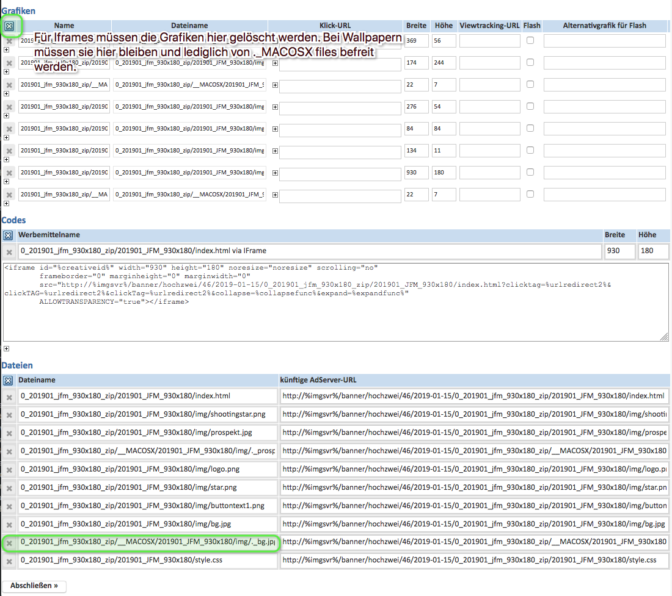This screenshot has width=672, height=596.
Task: Delete the highlighted __MACOSX ._bg.jpg file row
Action: [9, 543]
